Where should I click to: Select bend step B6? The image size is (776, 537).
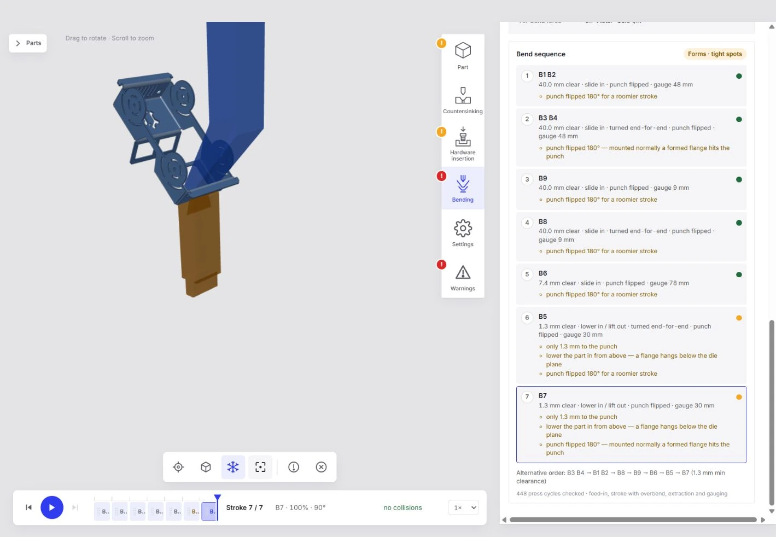631,284
